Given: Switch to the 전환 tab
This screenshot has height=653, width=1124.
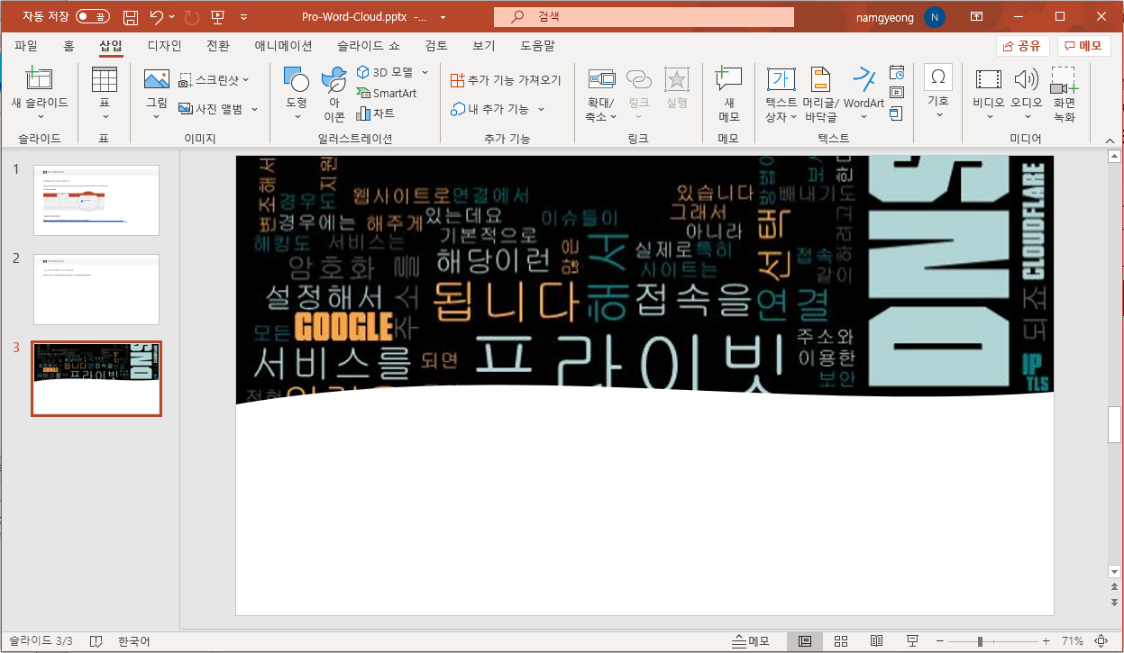Looking at the screenshot, I should pos(218,46).
